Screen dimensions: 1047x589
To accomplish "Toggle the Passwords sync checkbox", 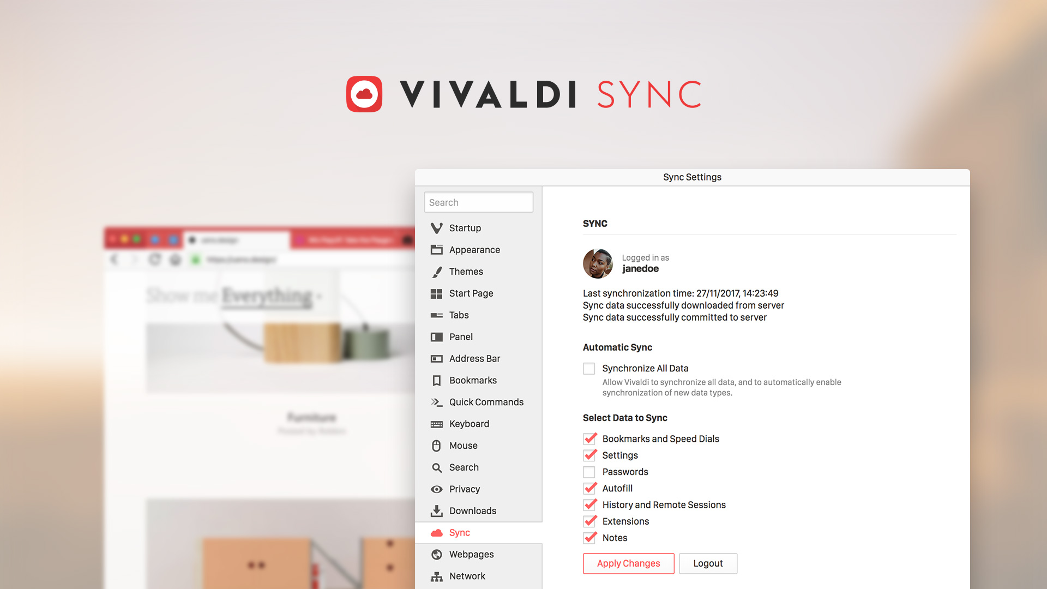I will click(589, 472).
